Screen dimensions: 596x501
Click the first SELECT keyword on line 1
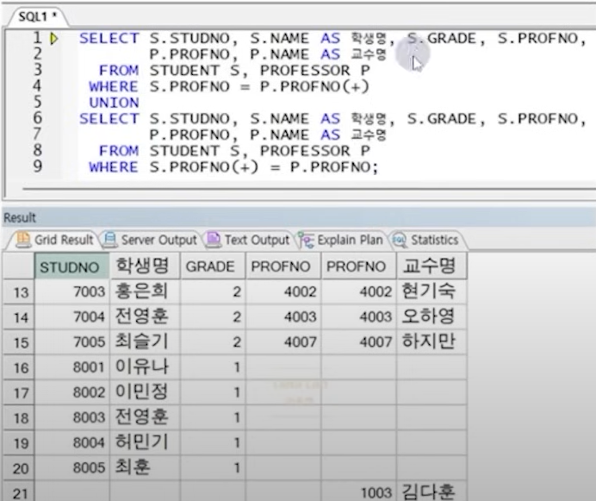tap(109, 39)
